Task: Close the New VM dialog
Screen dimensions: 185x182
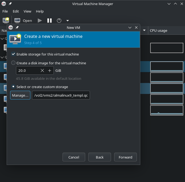Action: [x=136, y=27]
